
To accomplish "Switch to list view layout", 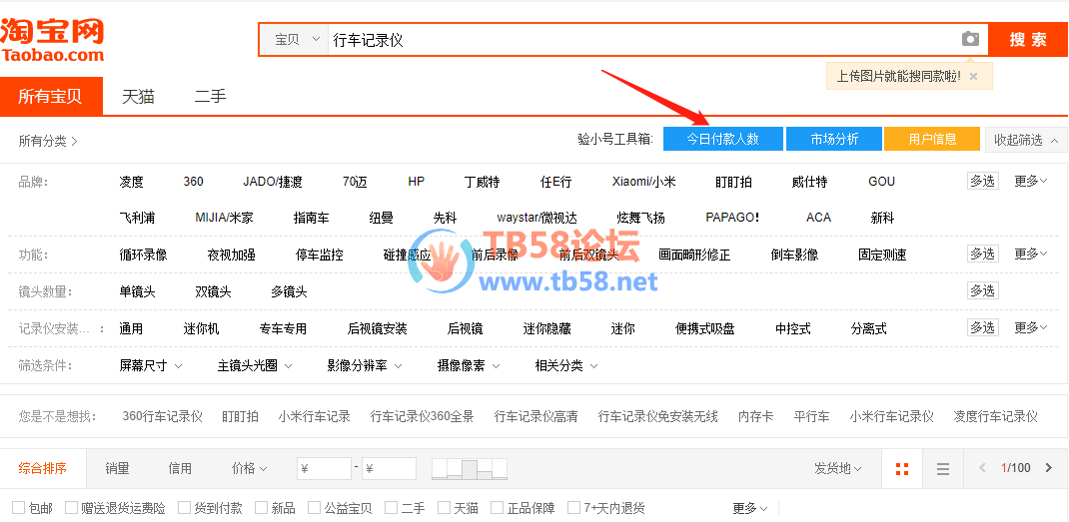I will coord(942,468).
